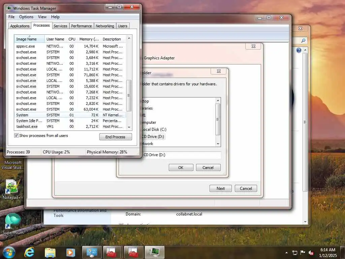Viewport: 345px width, 259px height.
Task: Click the taskbar clock showing 6:14 AM
Action: [327, 253]
